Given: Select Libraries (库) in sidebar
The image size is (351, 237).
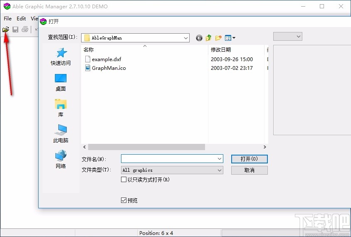Looking at the screenshot, I should (x=61, y=108).
